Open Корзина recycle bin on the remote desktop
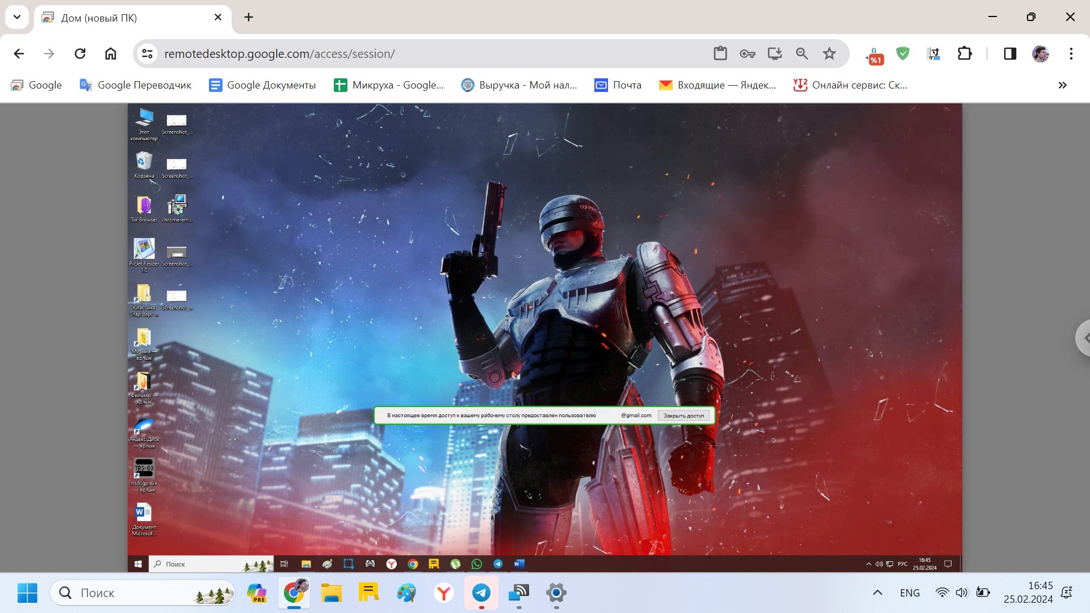Image resolution: width=1090 pixels, height=613 pixels. coord(144,165)
